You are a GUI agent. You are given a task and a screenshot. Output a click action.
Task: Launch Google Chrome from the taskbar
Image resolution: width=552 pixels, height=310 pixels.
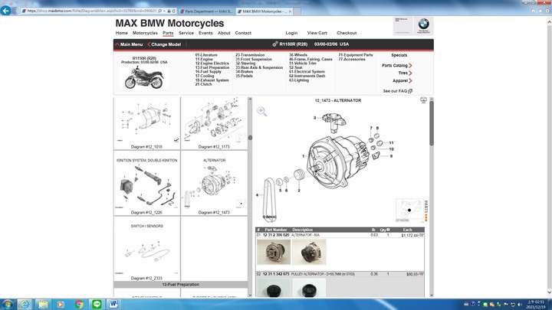pos(79,304)
